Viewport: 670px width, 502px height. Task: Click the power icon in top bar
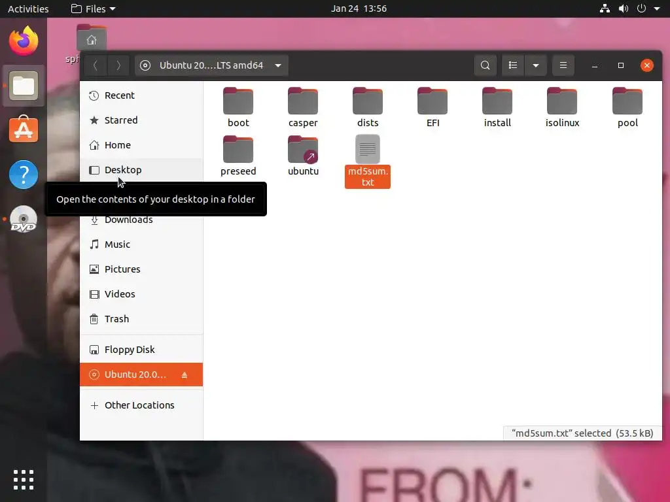[x=641, y=8]
